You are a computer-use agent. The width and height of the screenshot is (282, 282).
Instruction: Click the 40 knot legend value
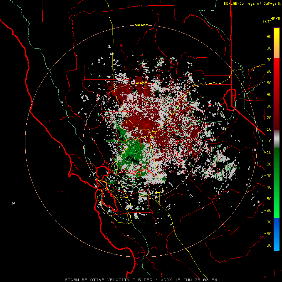269,95
